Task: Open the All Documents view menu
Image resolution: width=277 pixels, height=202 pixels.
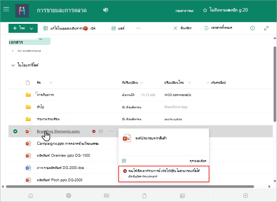Action: [218, 28]
